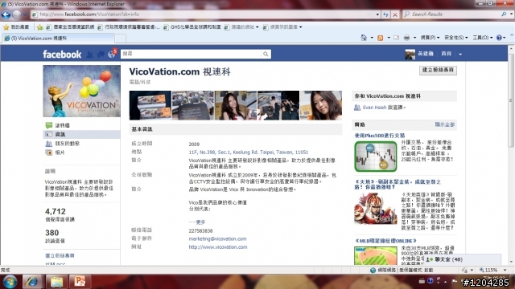Open the MLB ONLINE ad title link
This screenshot has width=515, height=289.
click(385, 241)
